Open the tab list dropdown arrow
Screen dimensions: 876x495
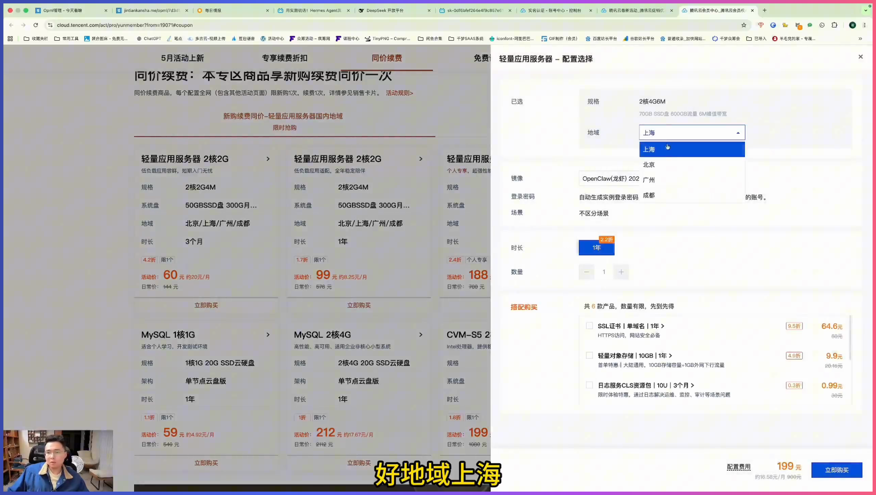(x=866, y=10)
